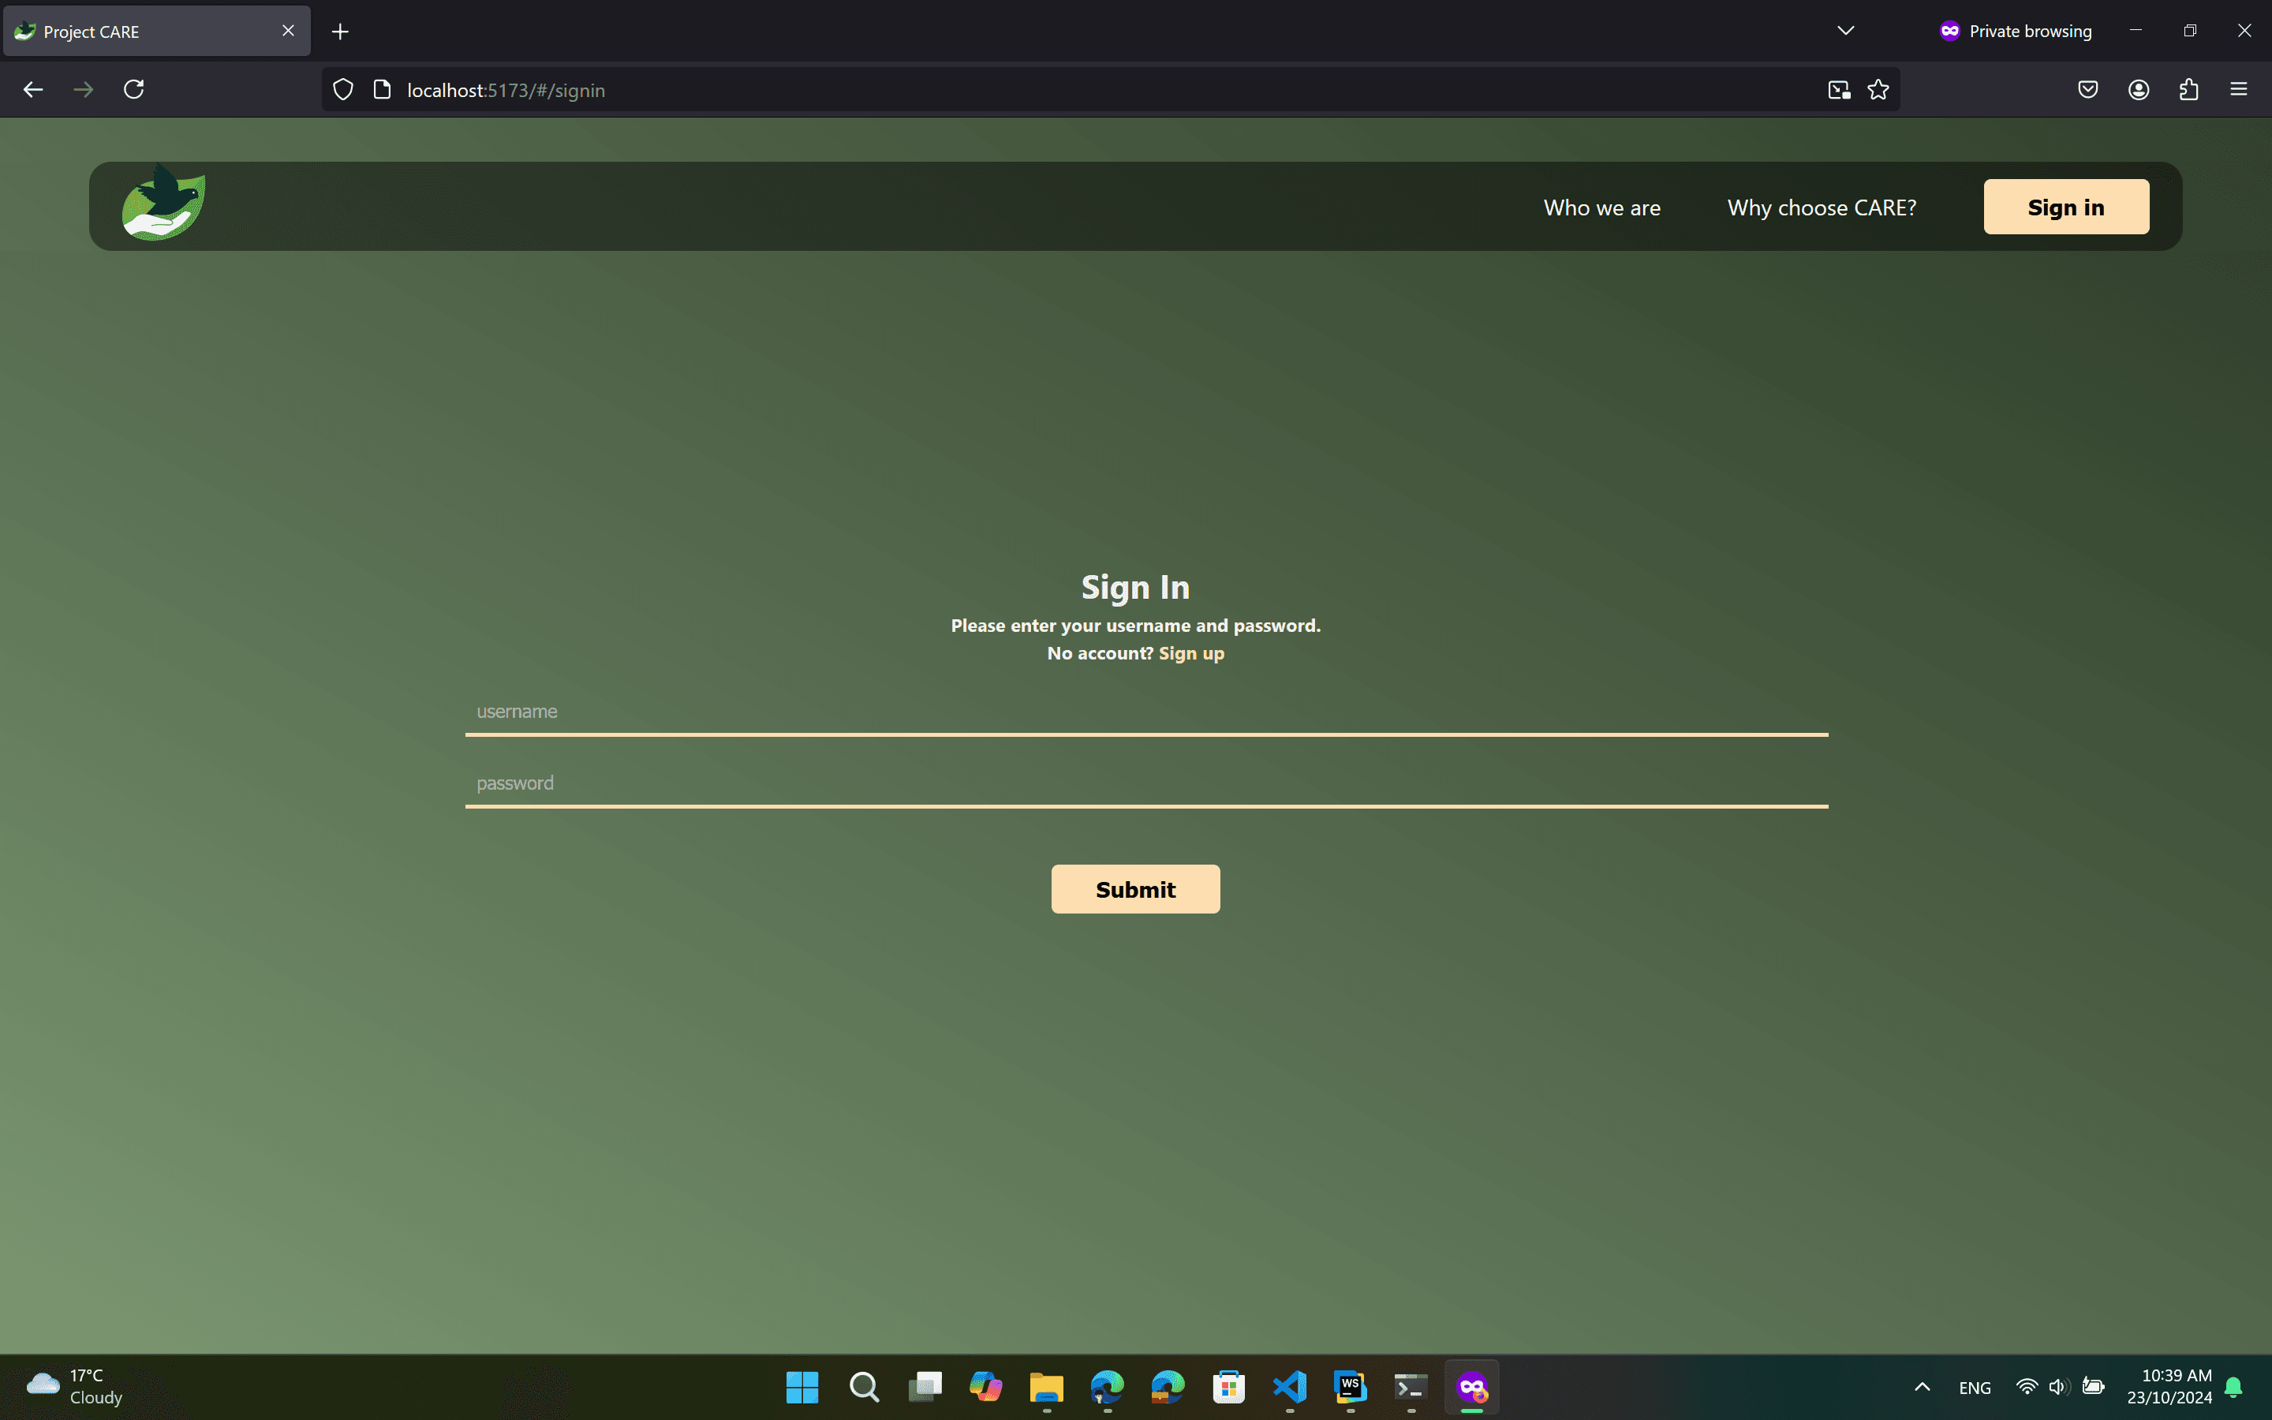2272x1420 pixels.
Task: Click the Sign in navbar button
Action: 2065,207
